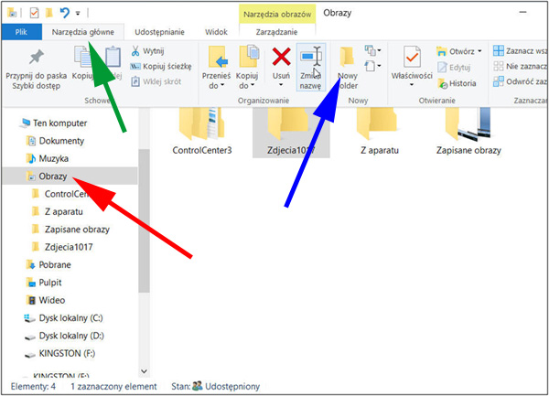This screenshot has width=549, height=396.
Task: Expand the Właściwości dropdown arrow
Action: coord(412,85)
